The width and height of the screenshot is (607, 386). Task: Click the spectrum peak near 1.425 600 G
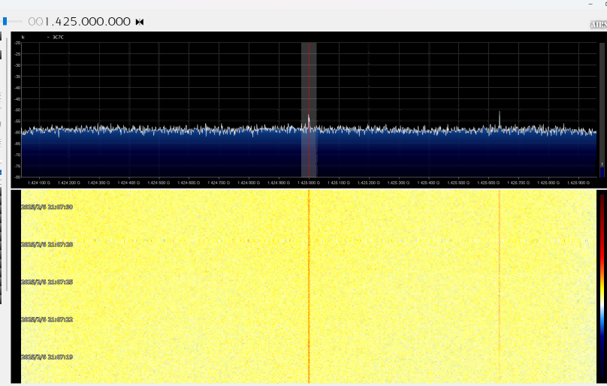(x=500, y=118)
